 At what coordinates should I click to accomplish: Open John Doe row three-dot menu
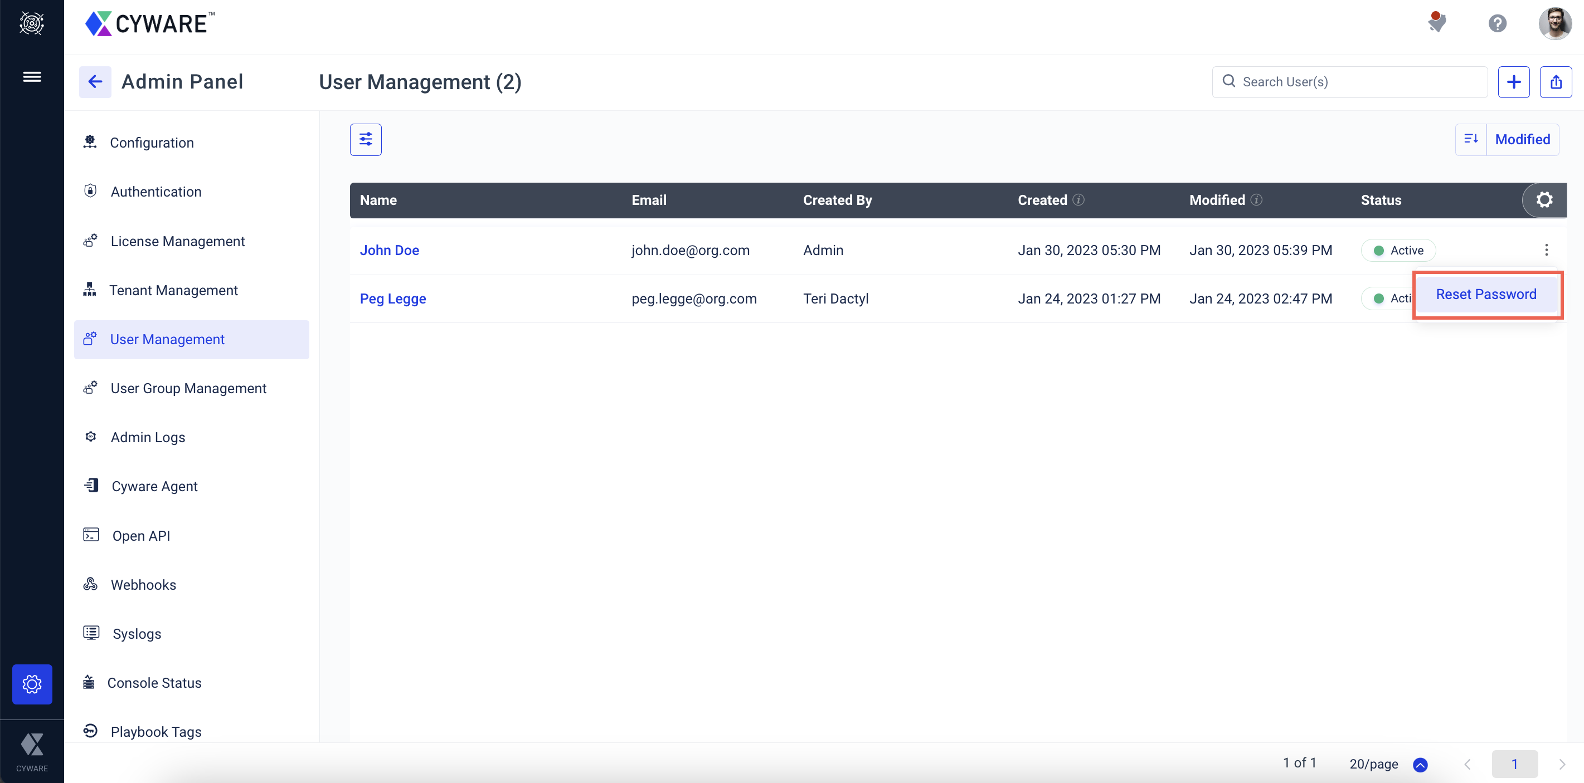coord(1546,250)
